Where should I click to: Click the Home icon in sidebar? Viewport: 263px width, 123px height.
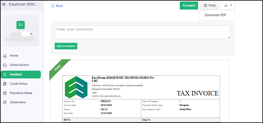tap(5, 56)
